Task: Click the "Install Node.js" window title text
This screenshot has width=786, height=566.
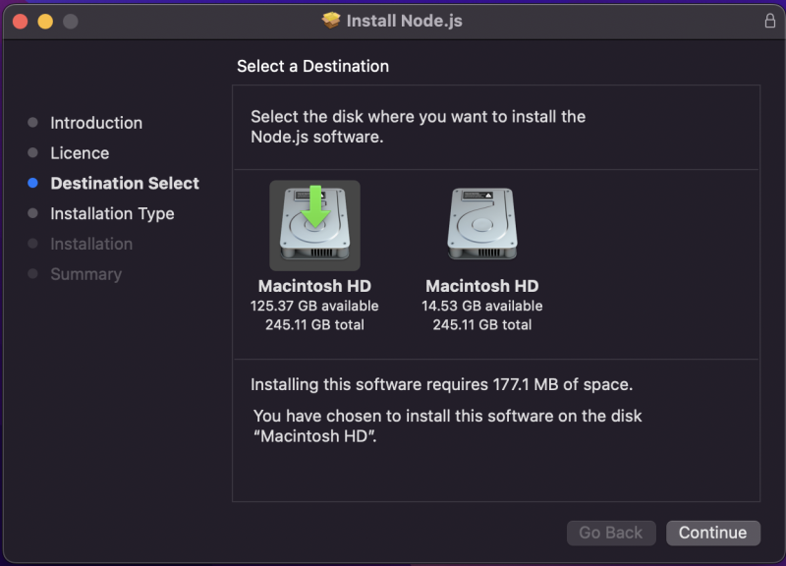Action: [x=405, y=21]
